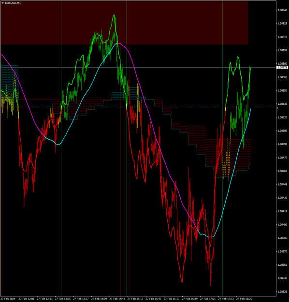Viewport: 289px width, 302px height.
Task: Click the EURUSD,M1 chart title dropdown triangle
Action: pos(3,3)
